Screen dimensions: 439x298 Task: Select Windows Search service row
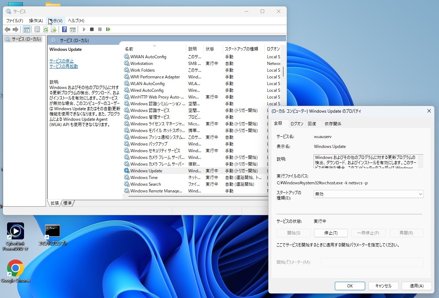click(x=146, y=184)
